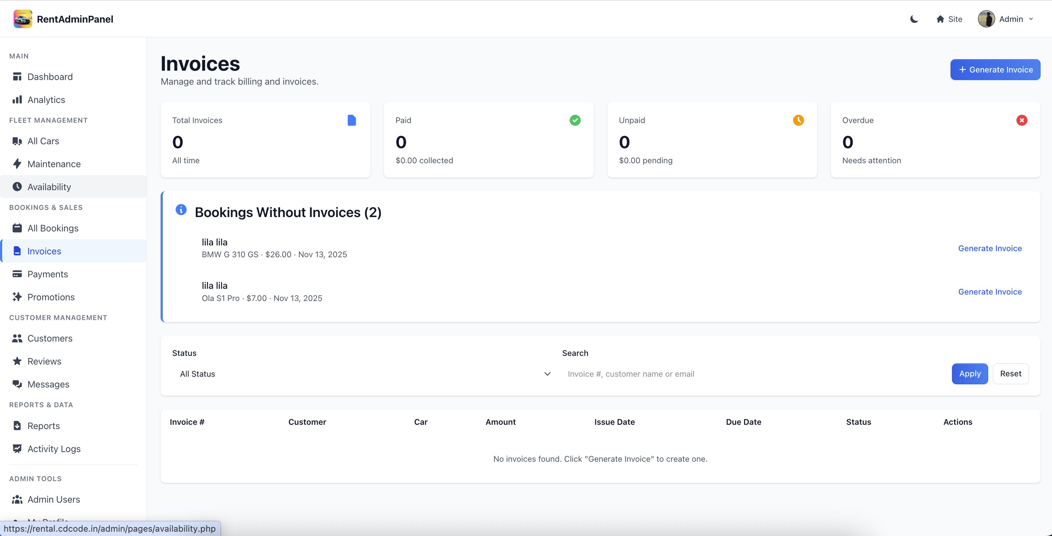1052x536 pixels.
Task: Click the Reset filter button
Action: [x=1010, y=373]
